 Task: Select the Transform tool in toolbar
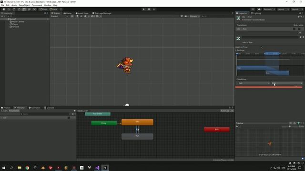point(29,9)
